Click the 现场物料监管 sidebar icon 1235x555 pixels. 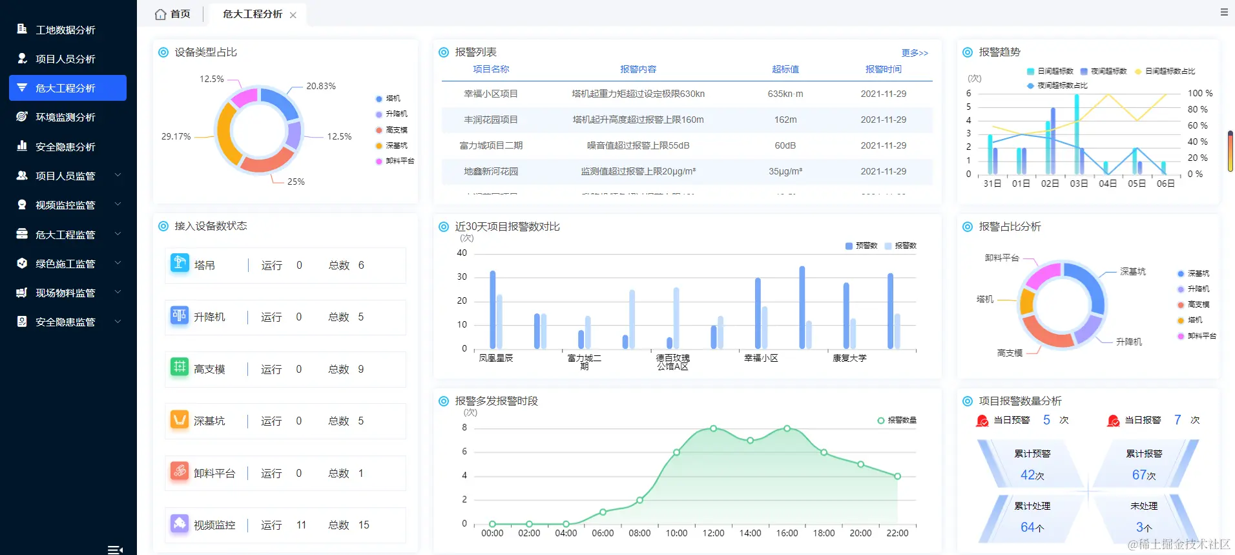click(x=22, y=292)
